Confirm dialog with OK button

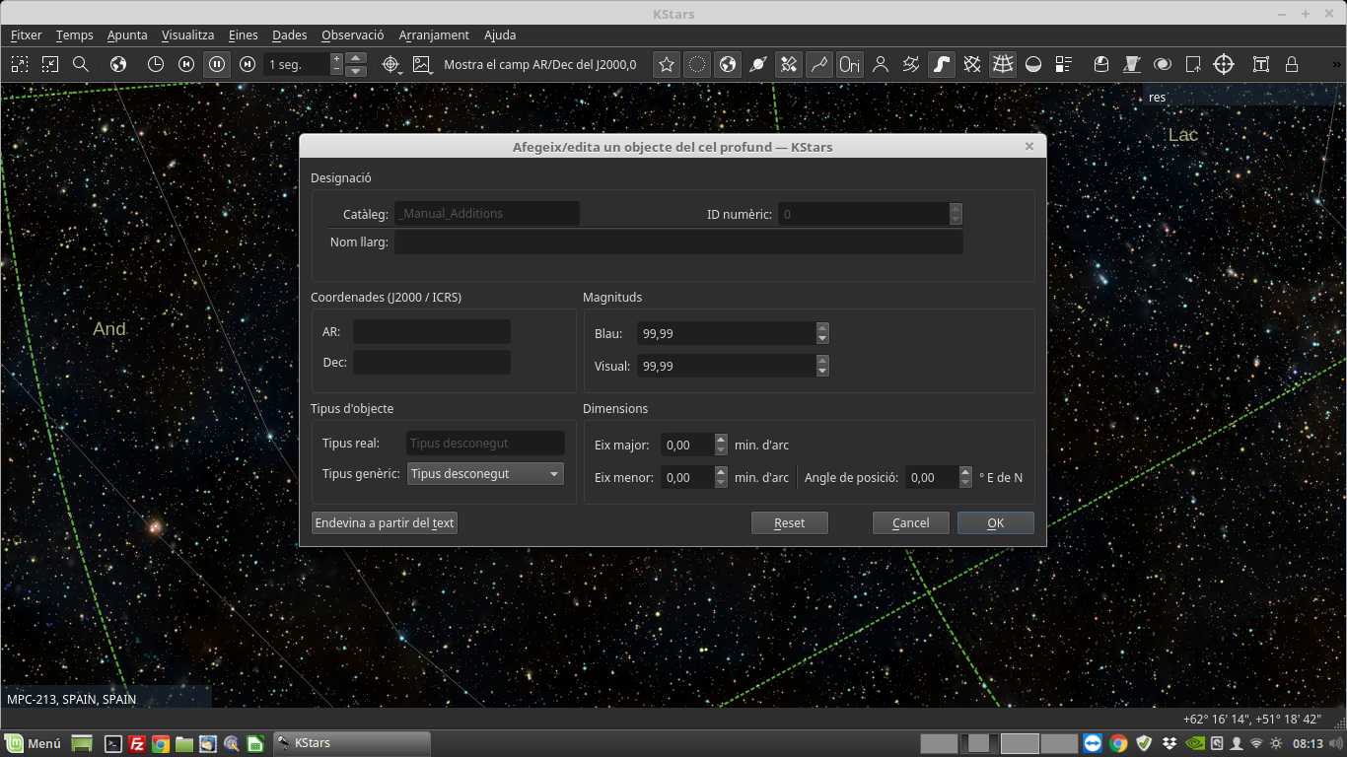[996, 523]
